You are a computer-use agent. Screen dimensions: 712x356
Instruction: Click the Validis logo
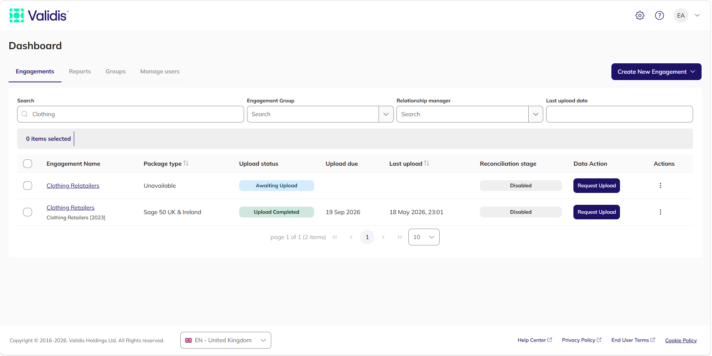39,16
